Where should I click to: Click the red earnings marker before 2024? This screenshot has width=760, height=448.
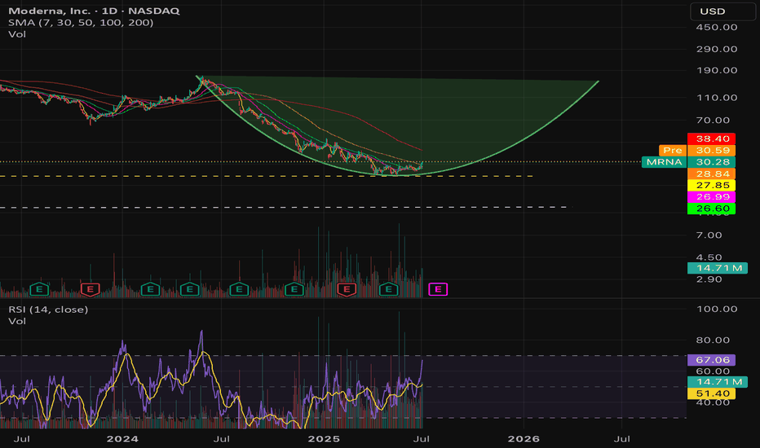click(91, 290)
